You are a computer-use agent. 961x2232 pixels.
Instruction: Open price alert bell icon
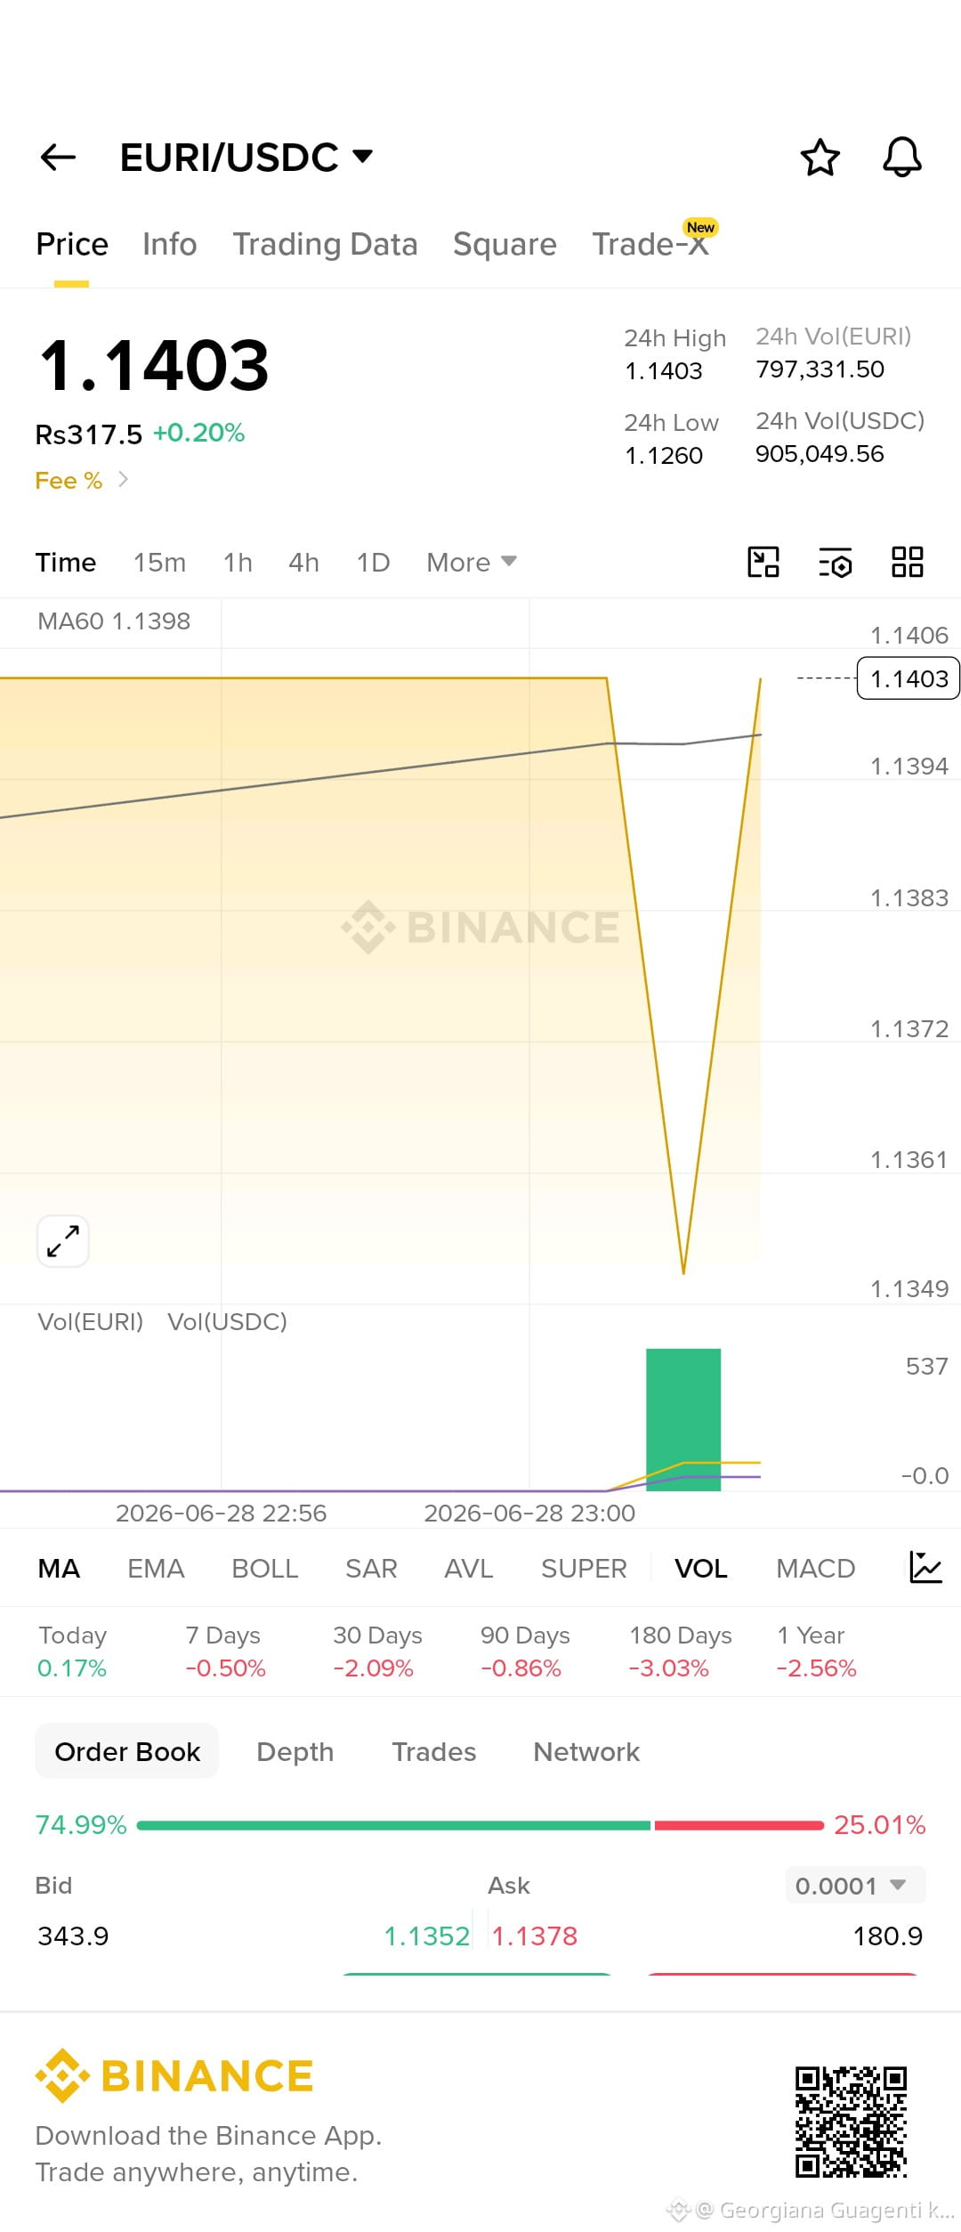pos(901,158)
